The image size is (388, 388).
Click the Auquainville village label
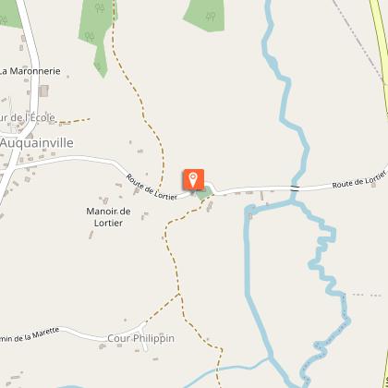37,143
